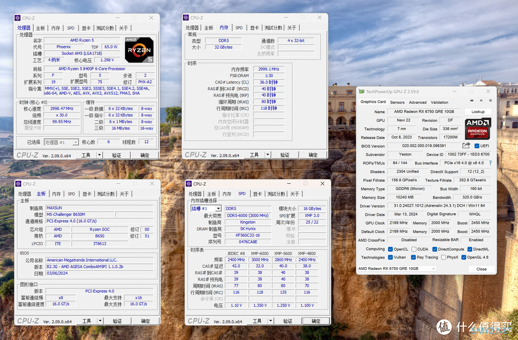Click the GPU-Z screenshot camera icon
This screenshot has height=340, width=518.
coord(472,100)
